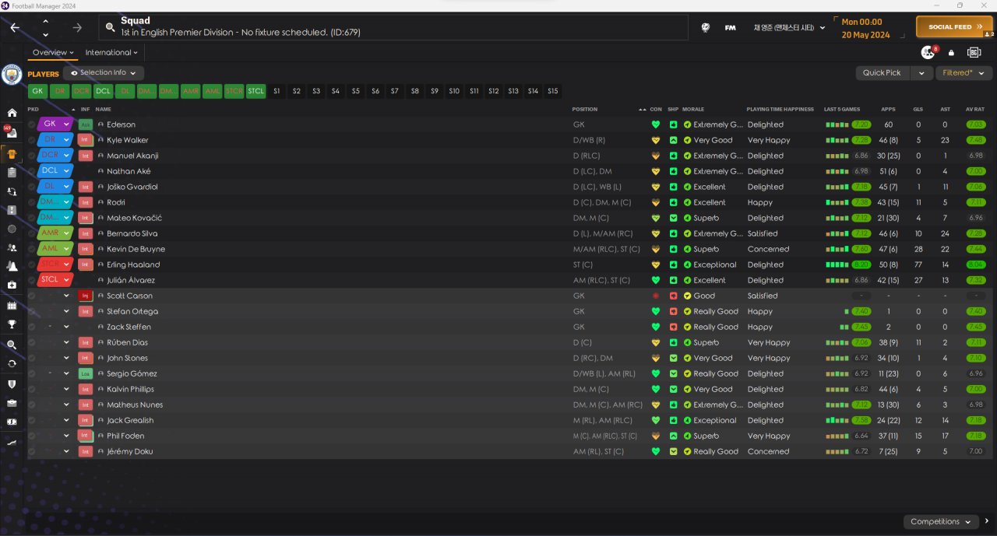This screenshot has height=536, width=997.
Task: Click the SOCIAL FEED button
Action: click(954, 27)
